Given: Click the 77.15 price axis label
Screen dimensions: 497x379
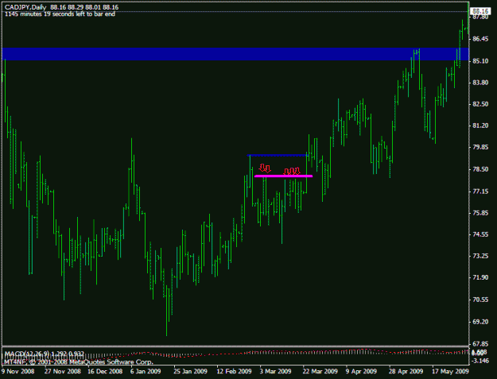Looking at the screenshot, I should 480,191.
